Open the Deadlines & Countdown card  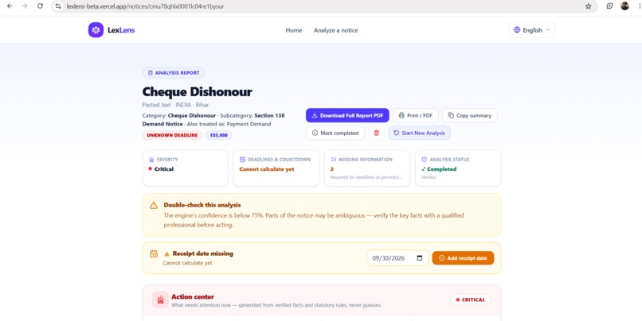pos(276,168)
